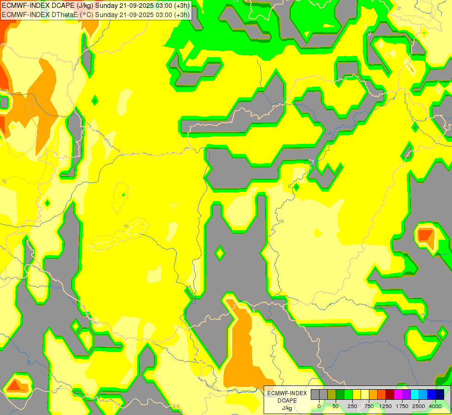Screen dimensions: 452x415
Task: Pick the pure blue legend swatch
Action: click(432, 394)
